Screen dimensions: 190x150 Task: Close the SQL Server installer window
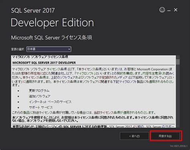[176, 10]
